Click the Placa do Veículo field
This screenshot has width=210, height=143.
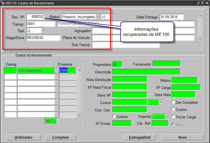[x=106, y=38]
